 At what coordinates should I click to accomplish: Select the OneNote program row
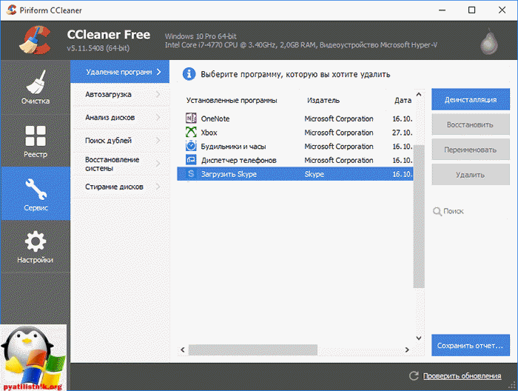[295, 118]
